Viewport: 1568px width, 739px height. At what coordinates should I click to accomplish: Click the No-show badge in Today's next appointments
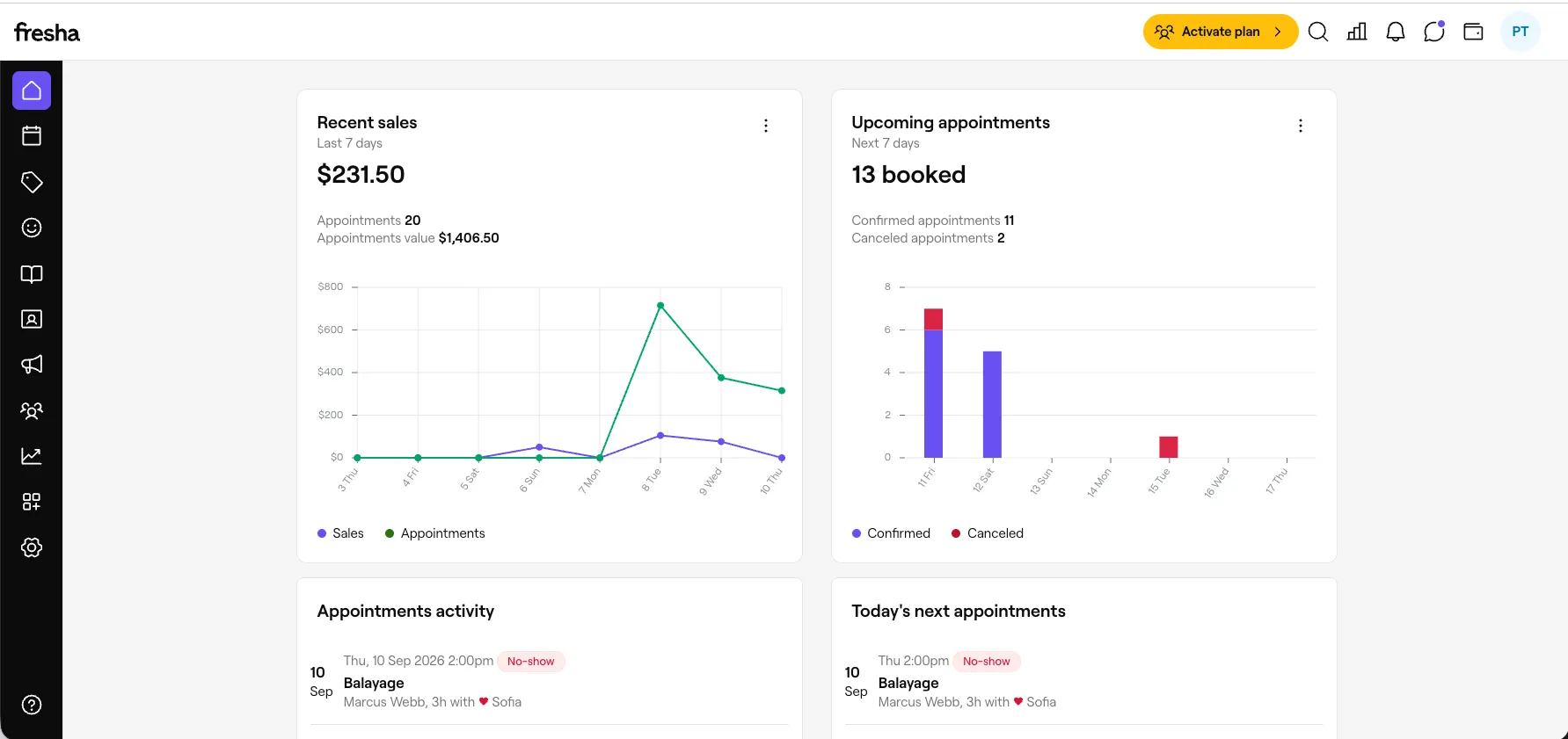click(x=987, y=661)
